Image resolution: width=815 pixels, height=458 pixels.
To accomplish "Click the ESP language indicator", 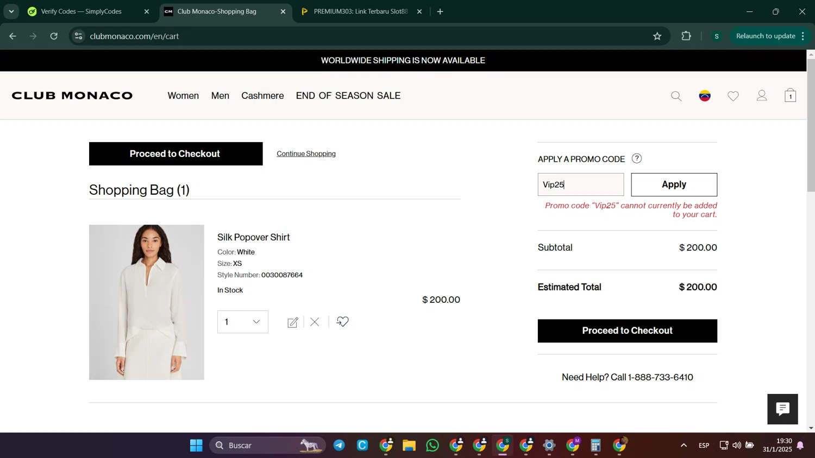I will tap(704, 446).
